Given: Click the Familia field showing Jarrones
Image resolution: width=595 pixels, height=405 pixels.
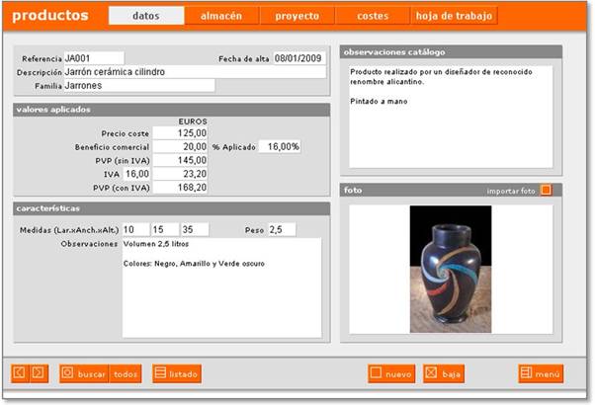Looking at the screenshot, I should pos(138,86).
